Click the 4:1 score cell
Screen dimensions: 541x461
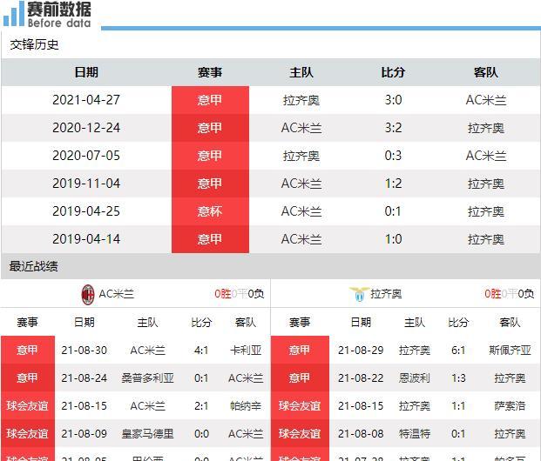pos(201,351)
